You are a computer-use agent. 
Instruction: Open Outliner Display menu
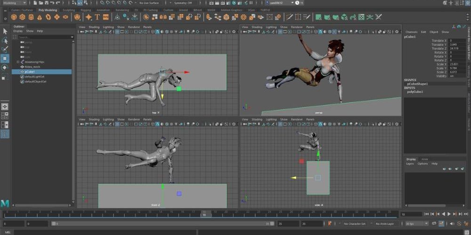click(x=18, y=31)
